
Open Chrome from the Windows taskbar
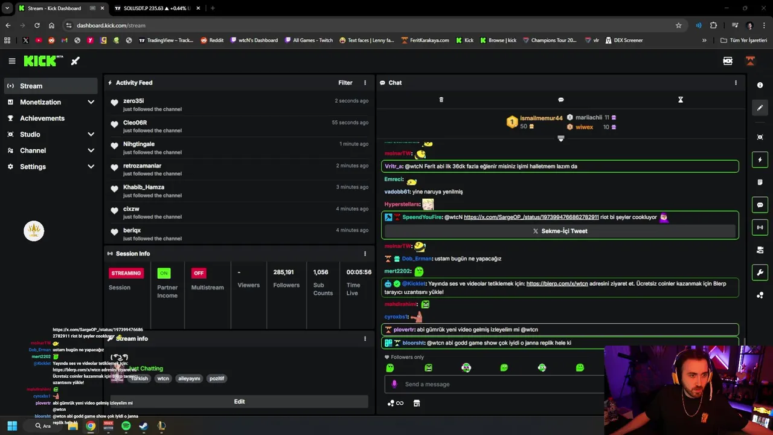90,426
